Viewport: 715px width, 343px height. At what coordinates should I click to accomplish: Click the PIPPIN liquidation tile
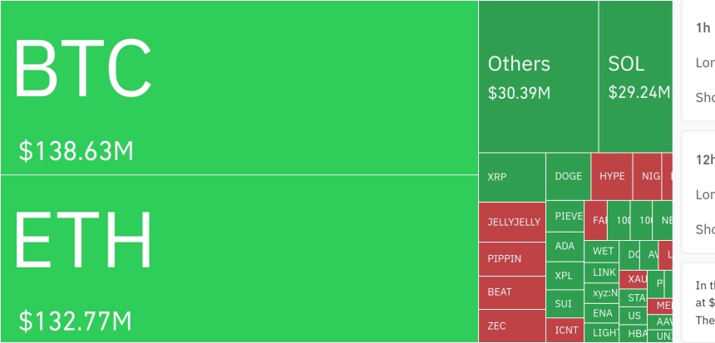coord(512,258)
